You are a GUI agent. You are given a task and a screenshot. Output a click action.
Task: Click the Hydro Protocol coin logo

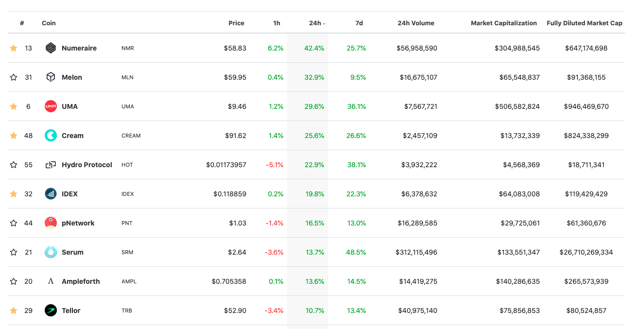tap(51, 165)
